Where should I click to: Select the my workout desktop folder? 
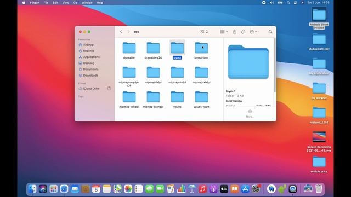pyautogui.click(x=319, y=89)
